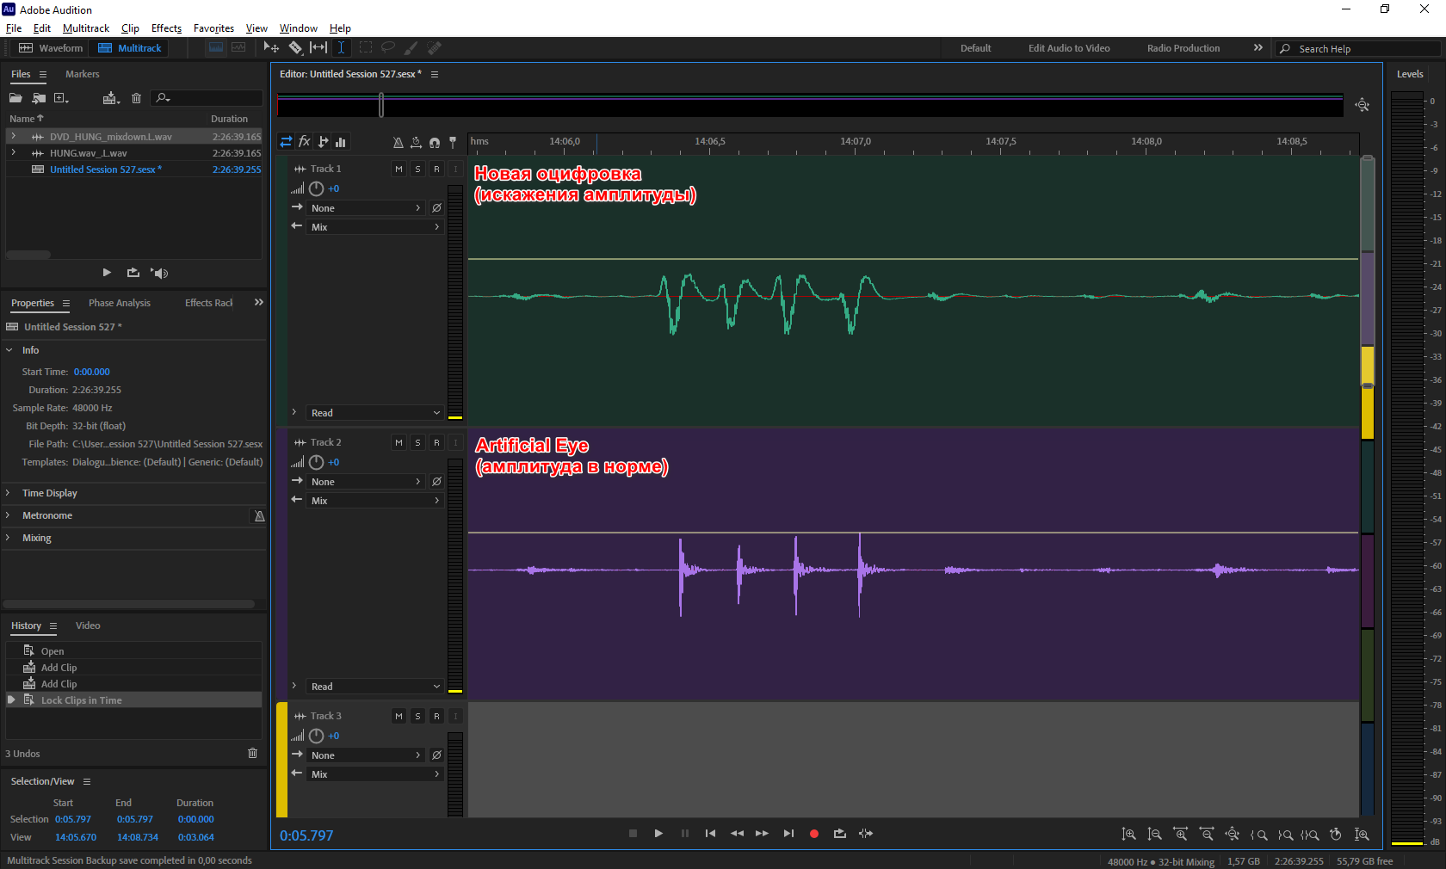Show track EQ view icon

coord(341,142)
